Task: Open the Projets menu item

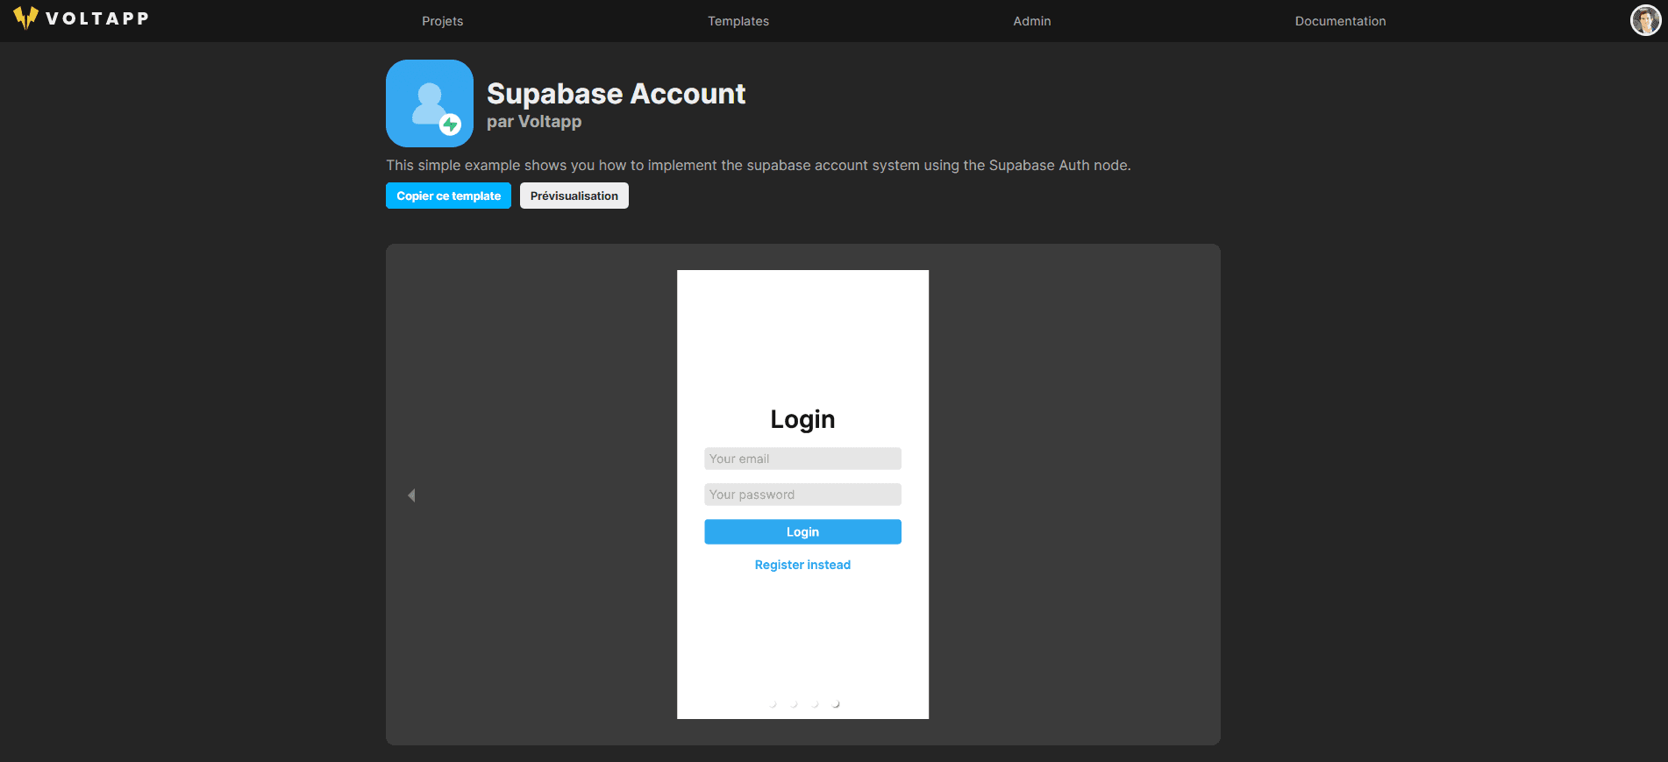Action: [x=442, y=21]
